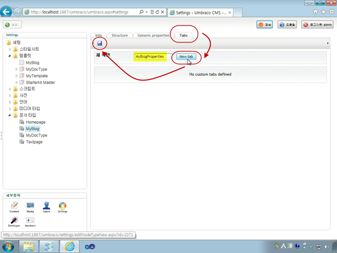Go forward with the browser forward arrow
This screenshot has width=337, height=253.
[17, 12]
